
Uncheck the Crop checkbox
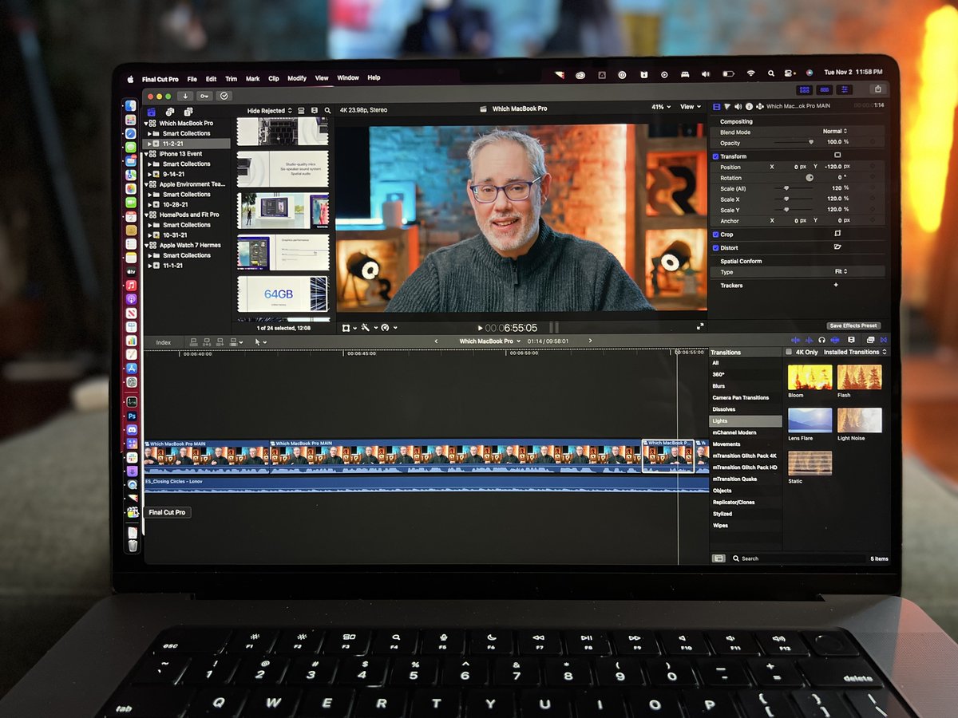coord(715,235)
